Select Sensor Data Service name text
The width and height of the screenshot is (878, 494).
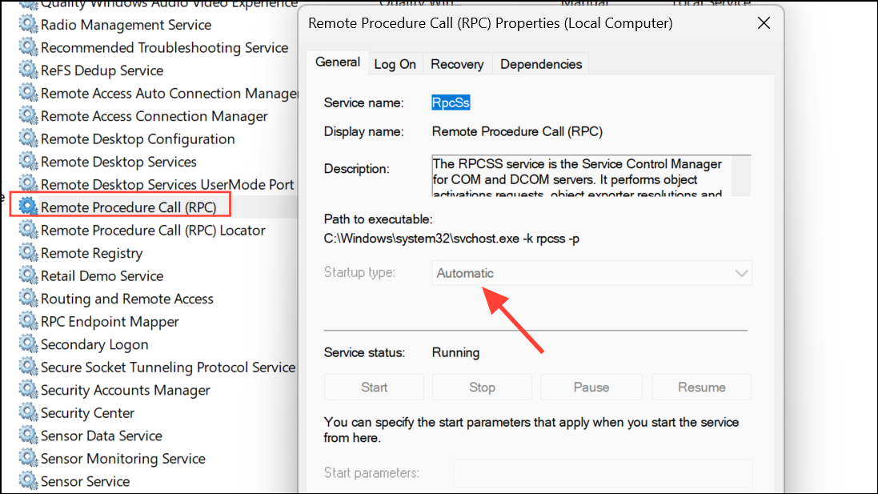coord(102,436)
